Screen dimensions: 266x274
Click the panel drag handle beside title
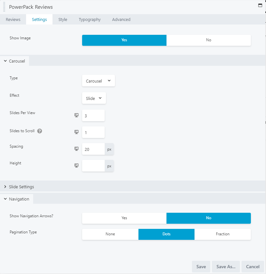point(4,7)
